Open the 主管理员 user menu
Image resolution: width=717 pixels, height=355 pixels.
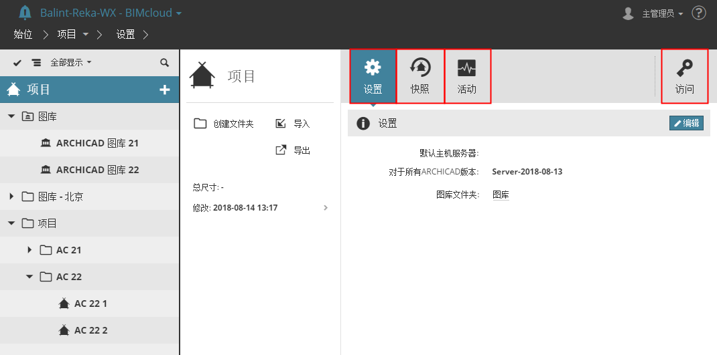click(x=663, y=13)
